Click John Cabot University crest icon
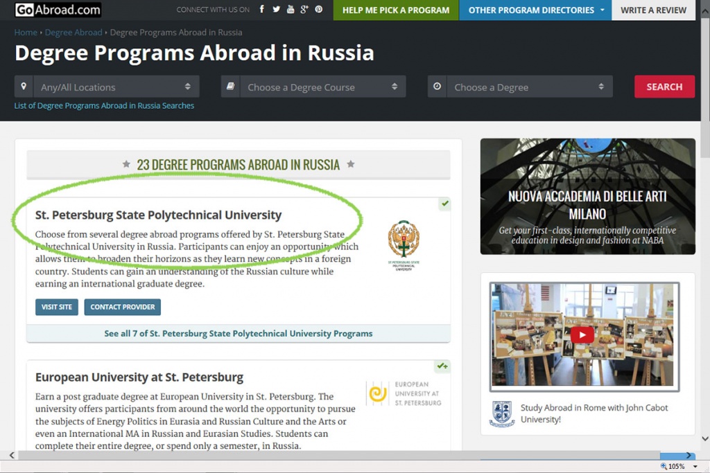The image size is (710, 473). coord(502,413)
